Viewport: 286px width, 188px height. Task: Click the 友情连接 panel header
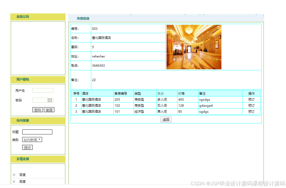tap(38, 159)
